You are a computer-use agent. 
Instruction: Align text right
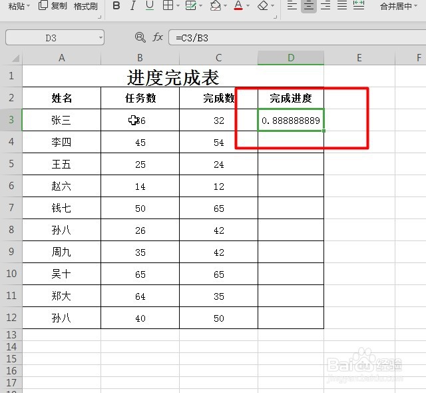point(325,5)
